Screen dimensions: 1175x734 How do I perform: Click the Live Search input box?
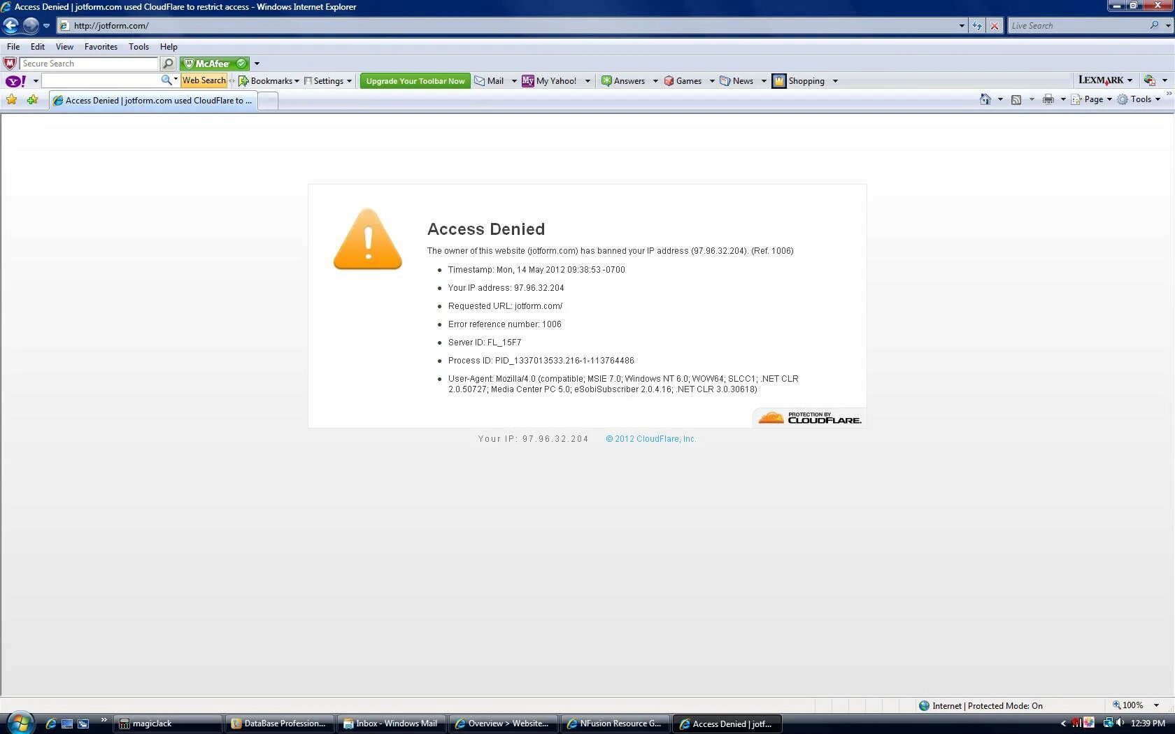click(1077, 26)
